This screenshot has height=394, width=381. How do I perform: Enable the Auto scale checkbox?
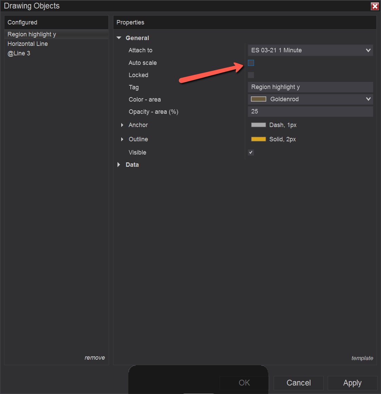[x=251, y=63]
